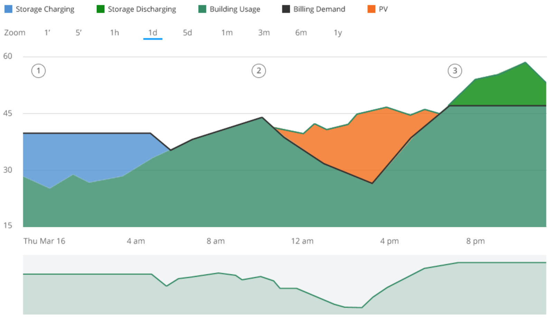
Task: Toggle the Storage Charging legend item
Action: click(x=39, y=9)
